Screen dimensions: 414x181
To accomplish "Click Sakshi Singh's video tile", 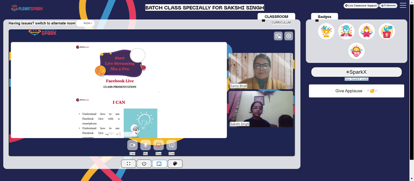I will [x=261, y=109].
